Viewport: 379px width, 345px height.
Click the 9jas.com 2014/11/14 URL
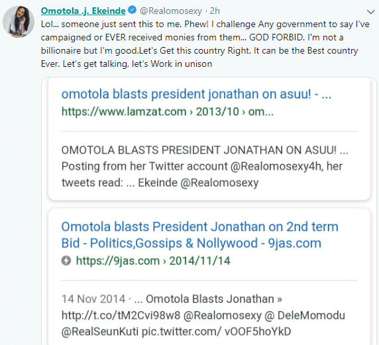pos(153,261)
